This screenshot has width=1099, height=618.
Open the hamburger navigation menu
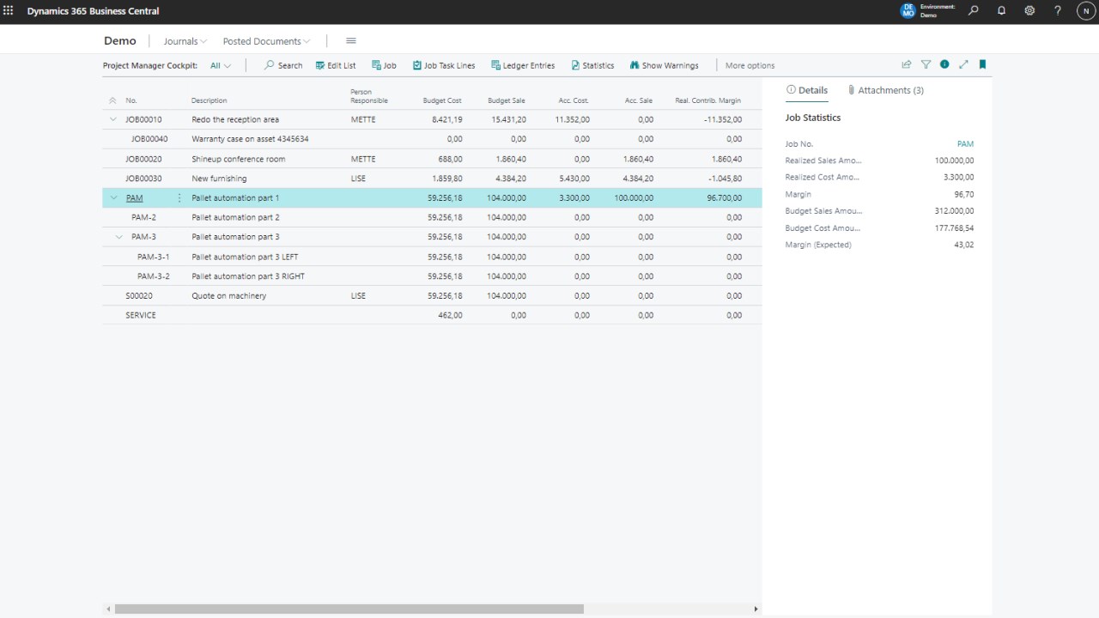click(351, 41)
